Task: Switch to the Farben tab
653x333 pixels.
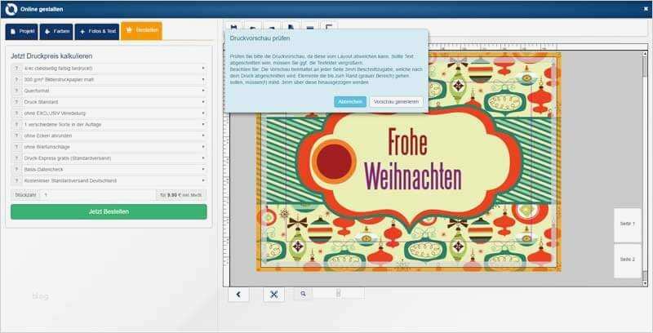Action: click(56, 32)
